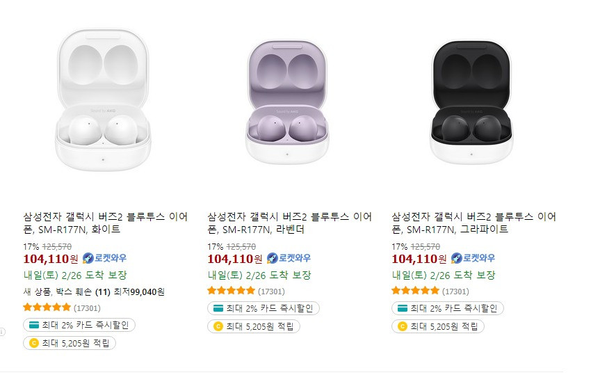Viewport: 591px width, 391px height.
Task: Click the coin icon on the white item's 5,205원 badge
Action: (x=34, y=343)
